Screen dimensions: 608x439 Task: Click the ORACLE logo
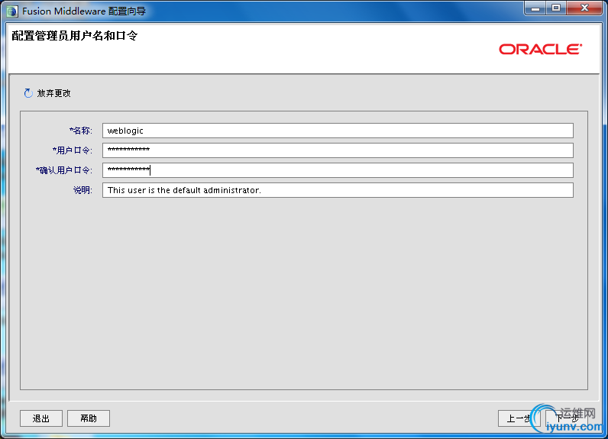541,49
